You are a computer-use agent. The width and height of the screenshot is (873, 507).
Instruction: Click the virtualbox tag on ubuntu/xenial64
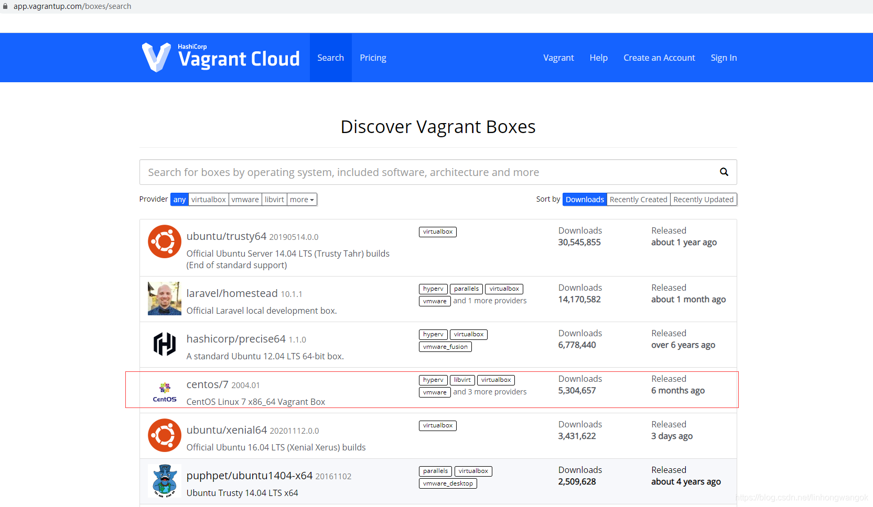point(438,425)
